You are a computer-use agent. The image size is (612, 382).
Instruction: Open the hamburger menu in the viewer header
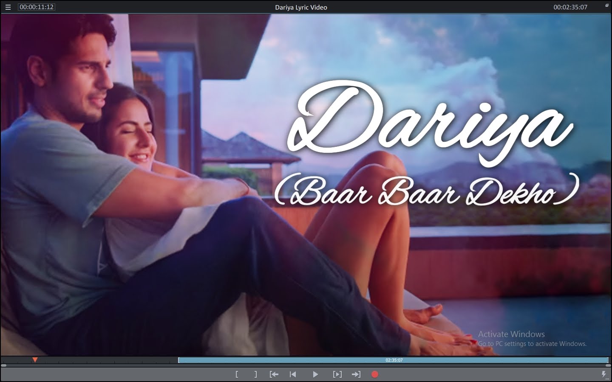pos(8,7)
